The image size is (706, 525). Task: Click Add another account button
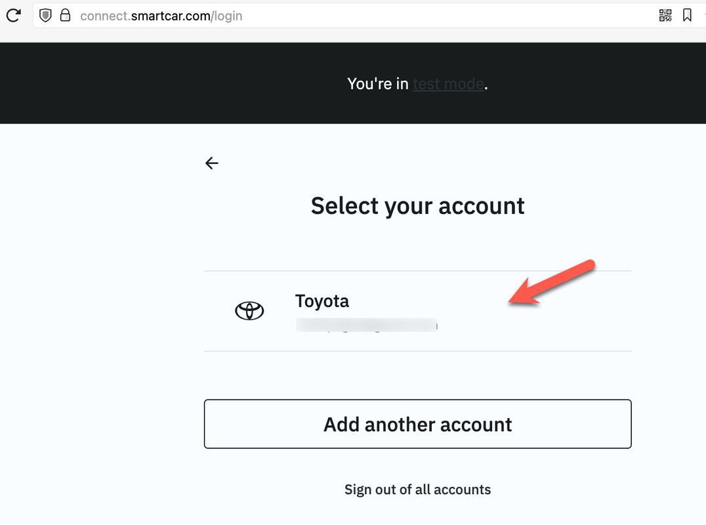tap(417, 424)
